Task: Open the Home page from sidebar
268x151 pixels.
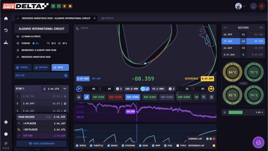Action: coord(6,19)
